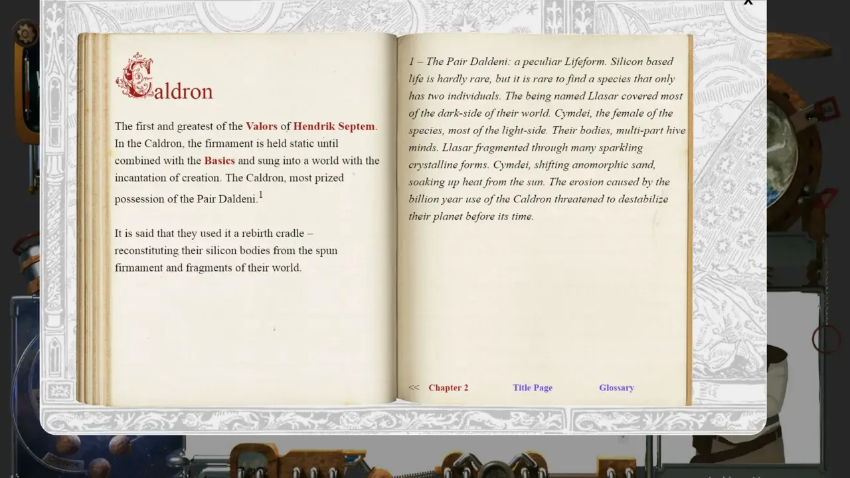Jump to the Title Page

pos(533,388)
